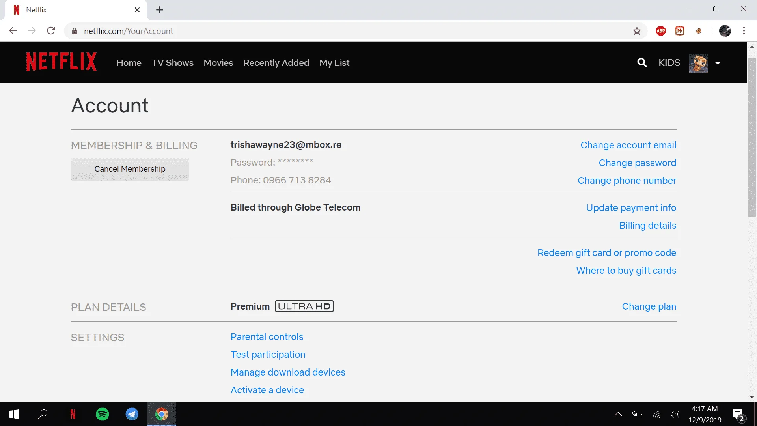This screenshot has width=757, height=426.
Task: Go forward in browser history
Action: point(32,31)
